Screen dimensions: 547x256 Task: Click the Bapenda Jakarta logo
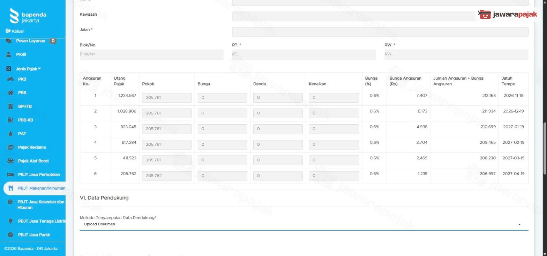tap(28, 16)
